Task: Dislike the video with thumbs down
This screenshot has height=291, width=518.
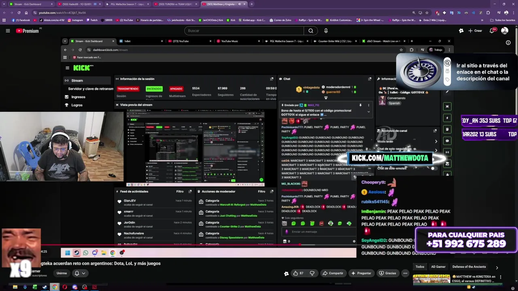Action: [312, 273]
